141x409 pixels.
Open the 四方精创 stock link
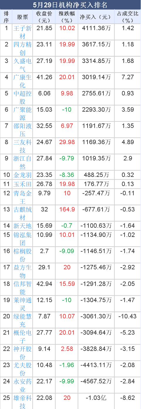click(x=23, y=48)
